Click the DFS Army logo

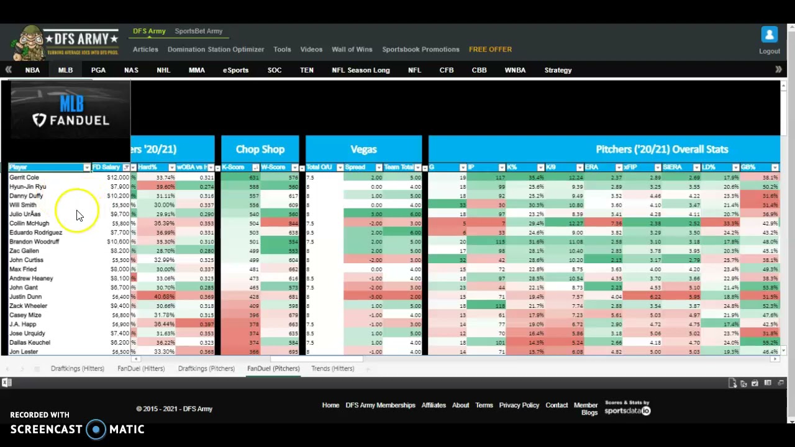(65, 43)
